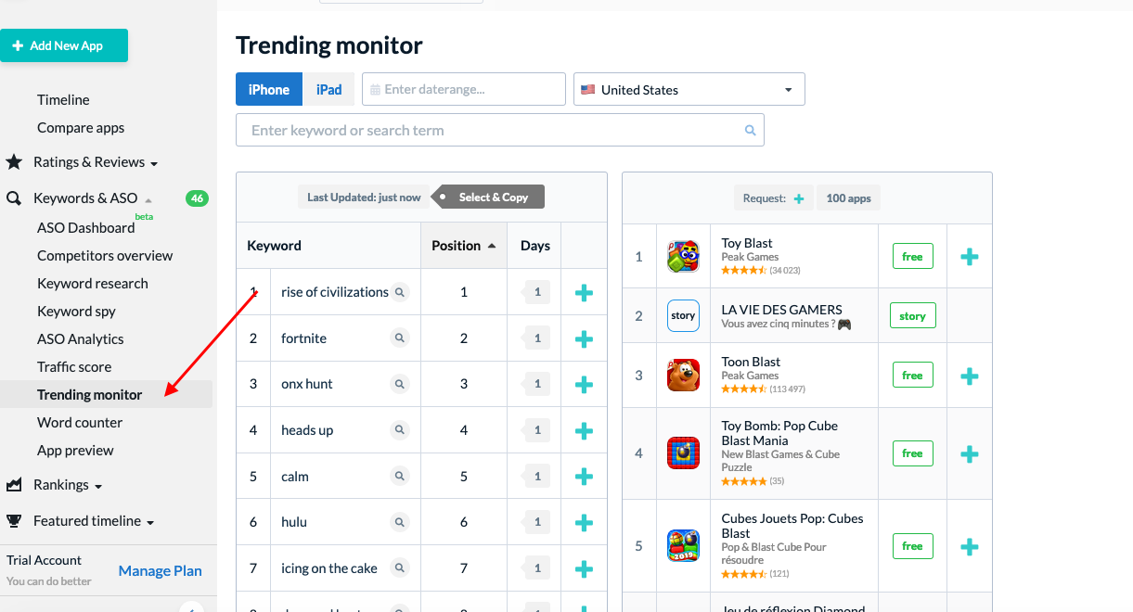Click the Days column header
1133x612 pixels.
pos(535,246)
